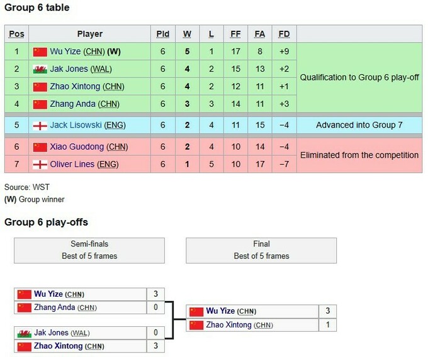Click the WAL country code in table
Image resolution: width=428 pixels, height=357 pixels.
point(101,69)
